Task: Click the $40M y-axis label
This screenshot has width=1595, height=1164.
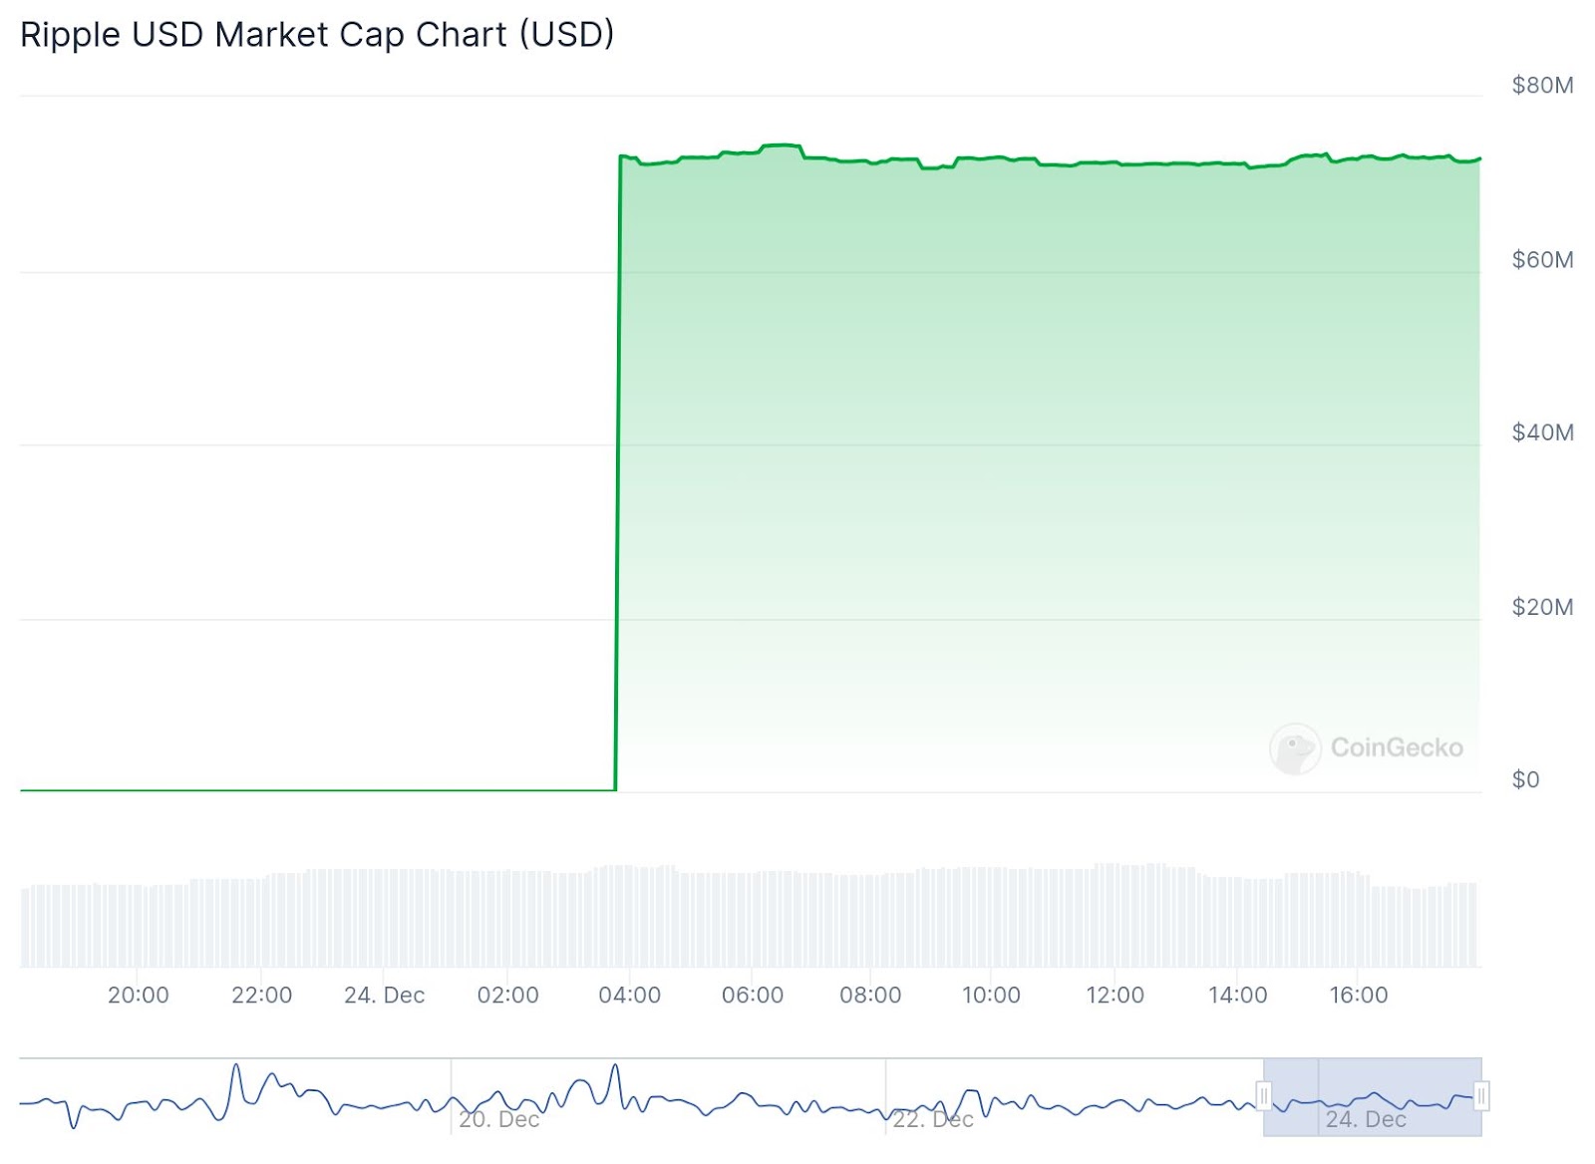Action: [x=1542, y=433]
